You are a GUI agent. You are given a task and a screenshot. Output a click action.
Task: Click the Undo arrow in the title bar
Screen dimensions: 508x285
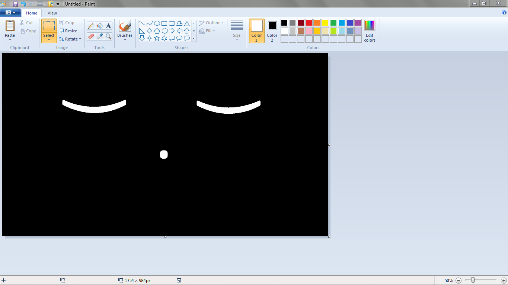[x=23, y=4]
